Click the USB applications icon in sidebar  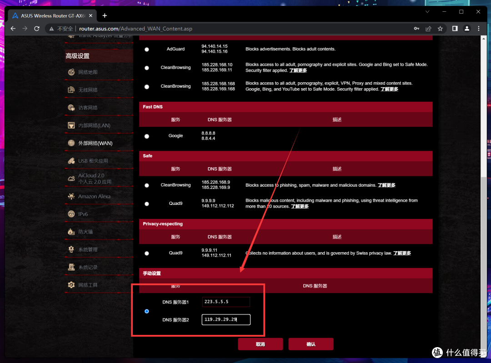71,161
